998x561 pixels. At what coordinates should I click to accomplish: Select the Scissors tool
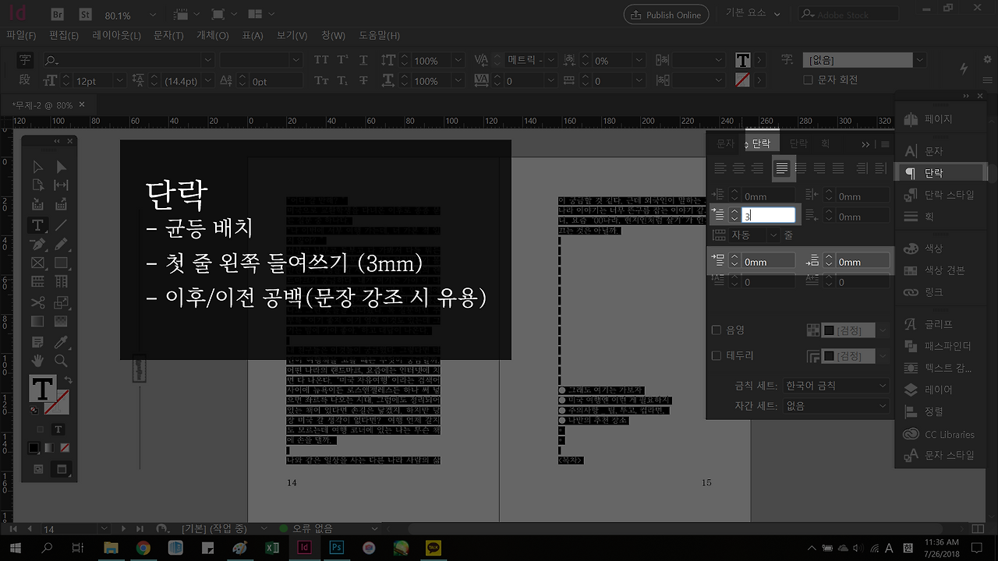click(37, 302)
